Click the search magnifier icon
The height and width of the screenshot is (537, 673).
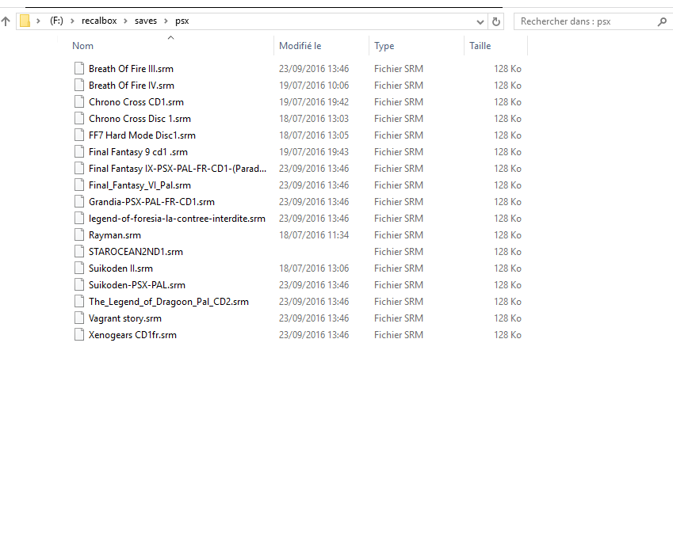(662, 21)
